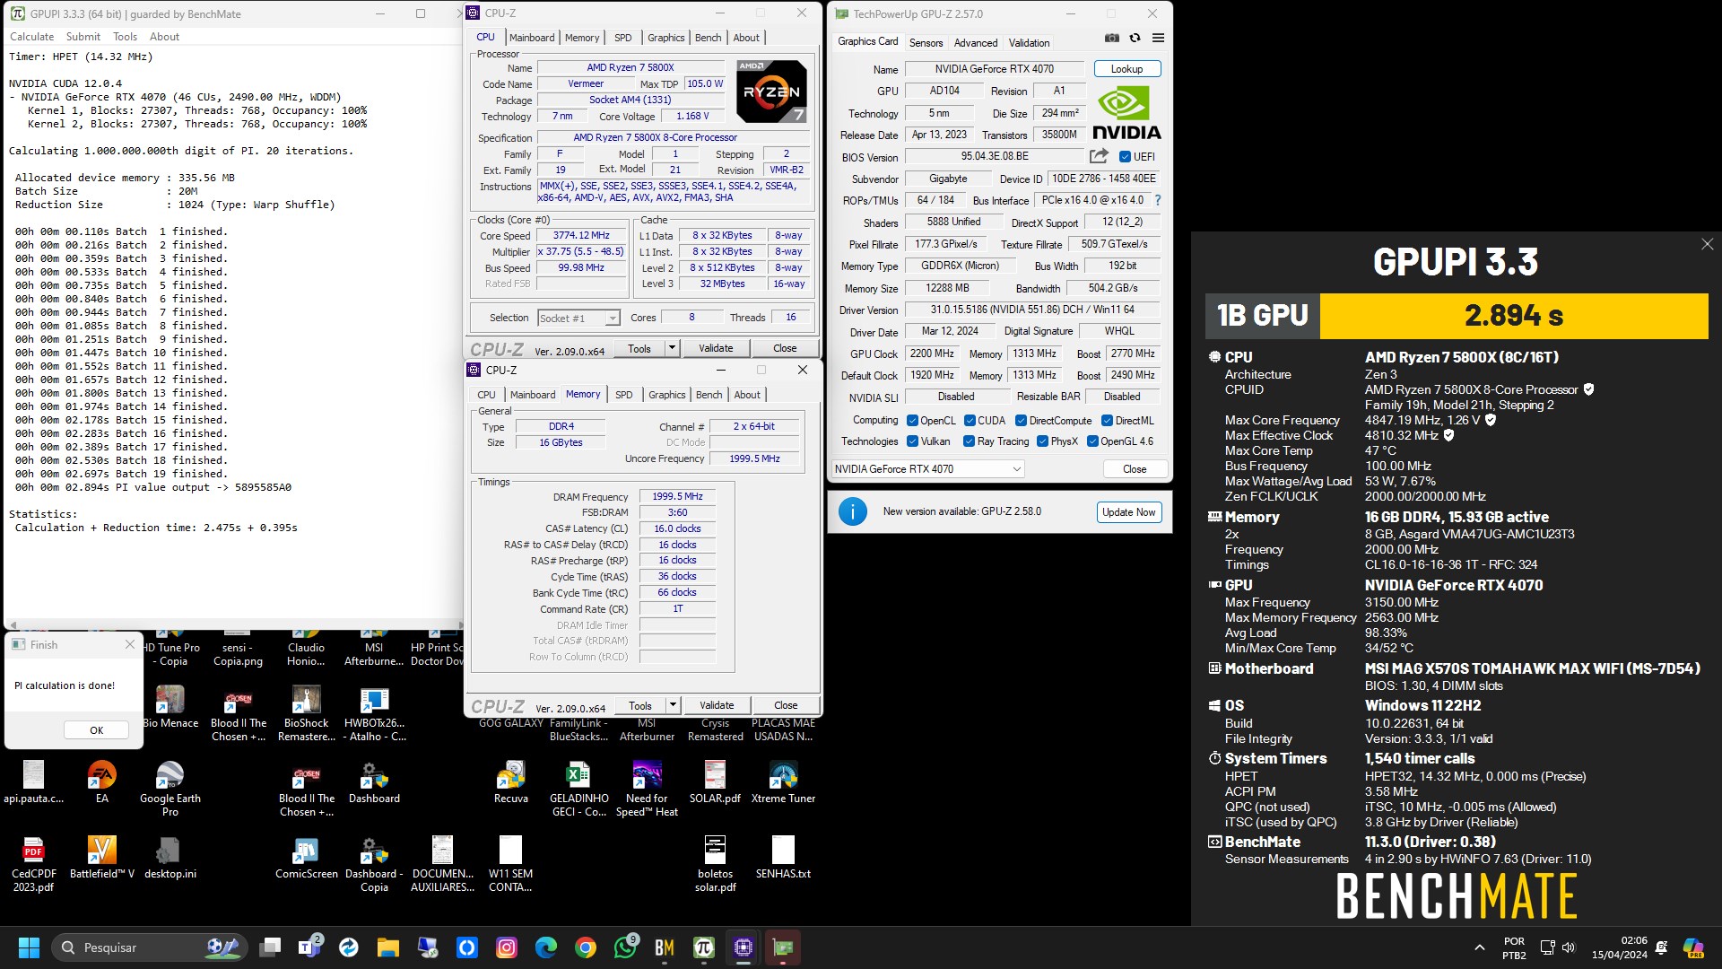The height and width of the screenshot is (969, 1722).
Task: Click the Lookup button in GPU-Z
Action: (1126, 69)
